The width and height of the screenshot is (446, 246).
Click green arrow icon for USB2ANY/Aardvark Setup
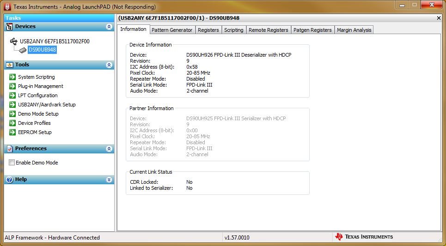12,105
